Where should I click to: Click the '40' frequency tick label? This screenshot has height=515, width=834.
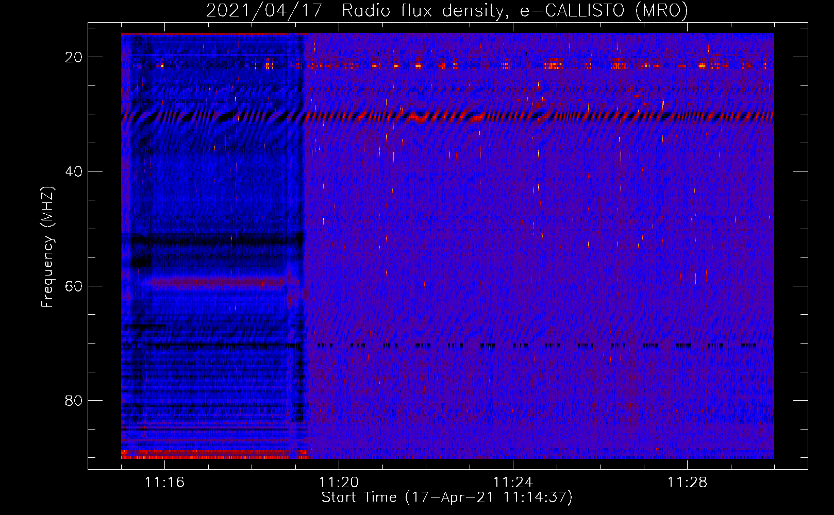(x=74, y=171)
